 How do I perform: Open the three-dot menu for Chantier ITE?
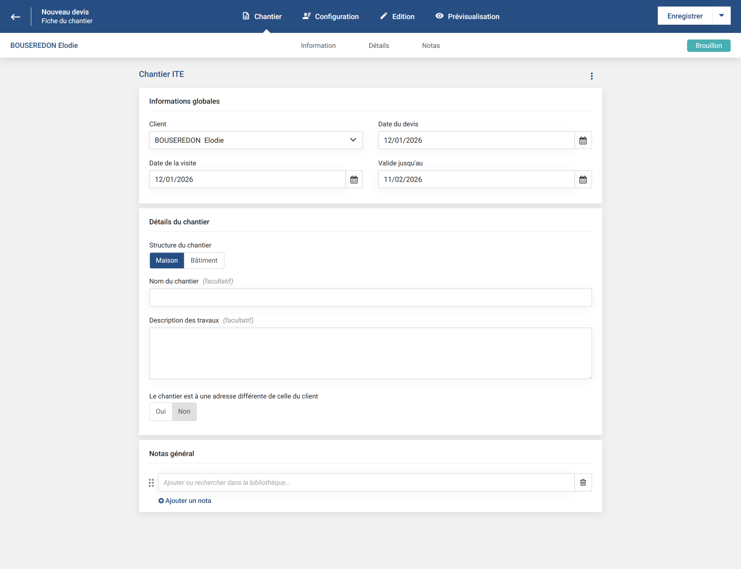pos(592,76)
